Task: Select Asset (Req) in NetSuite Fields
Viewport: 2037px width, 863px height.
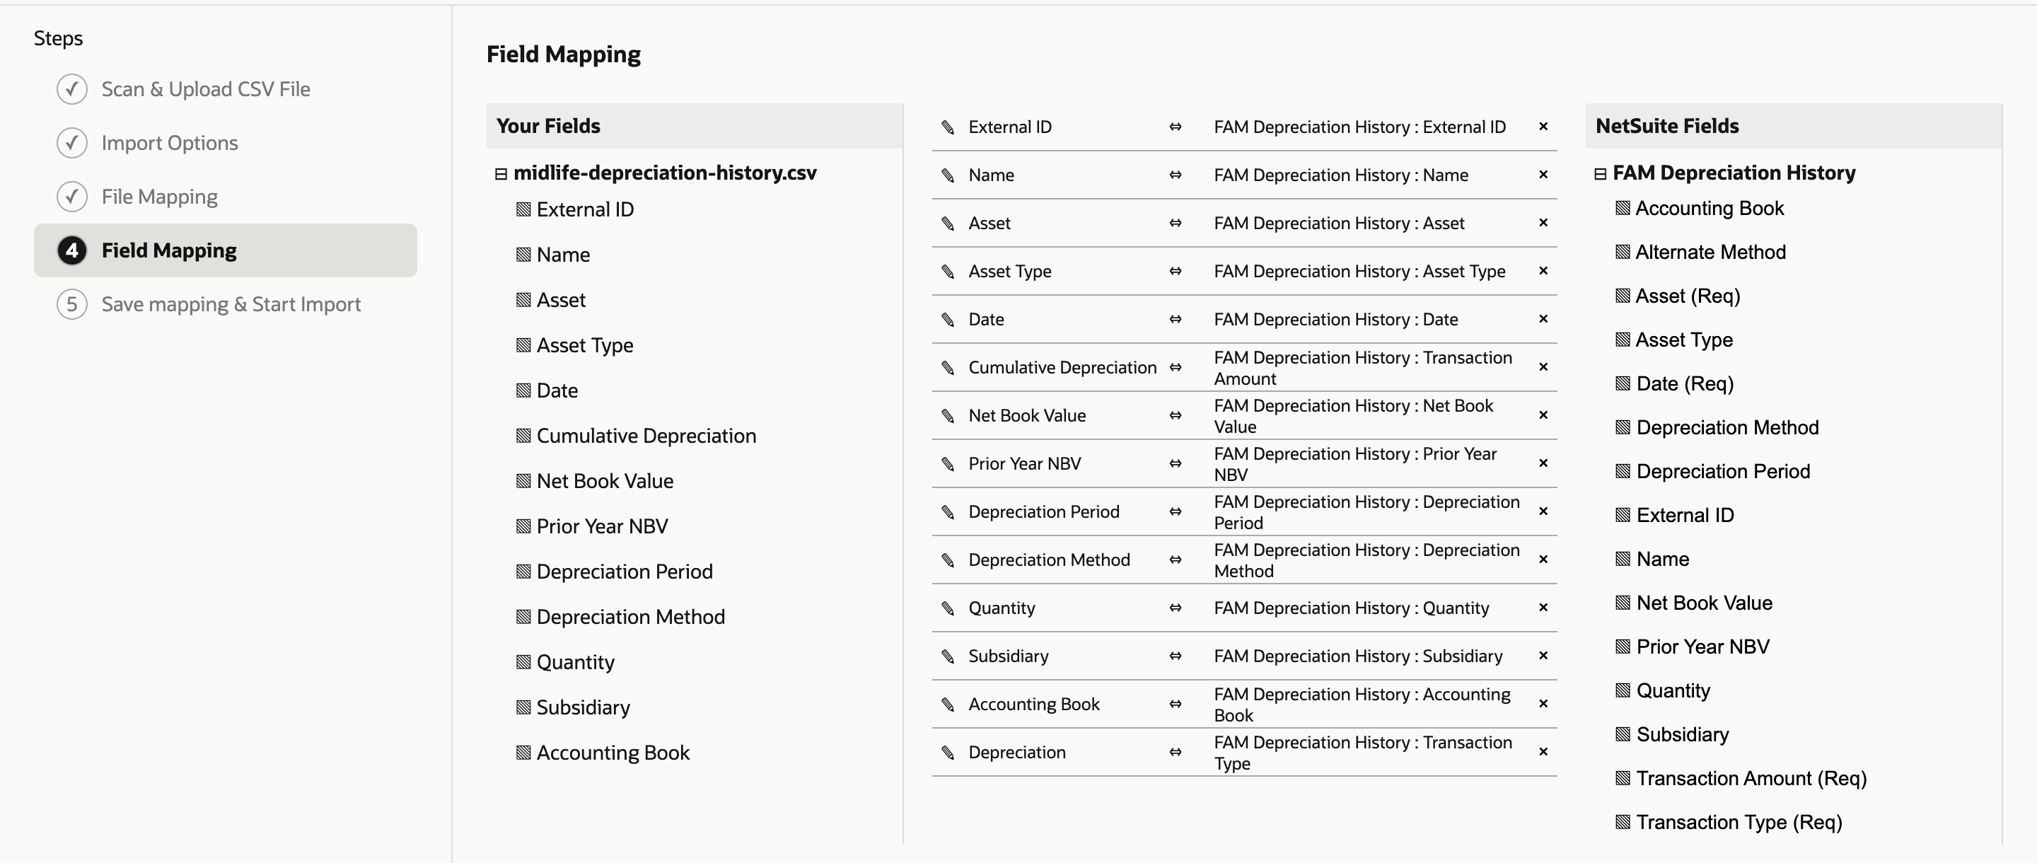Action: click(1688, 296)
